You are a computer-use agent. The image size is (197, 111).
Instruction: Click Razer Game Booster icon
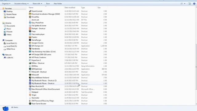click(x=30, y=104)
